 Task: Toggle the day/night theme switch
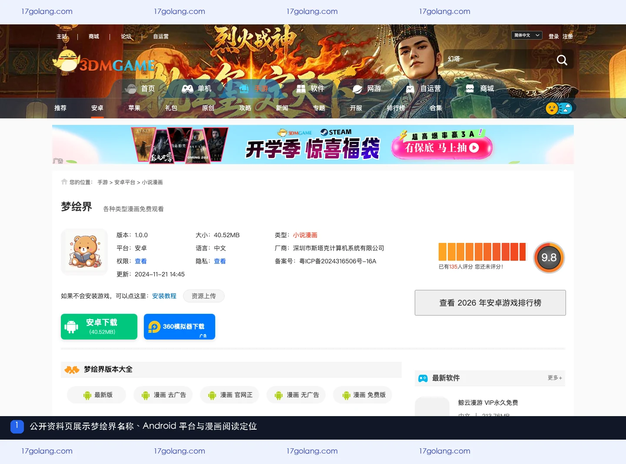click(x=559, y=108)
